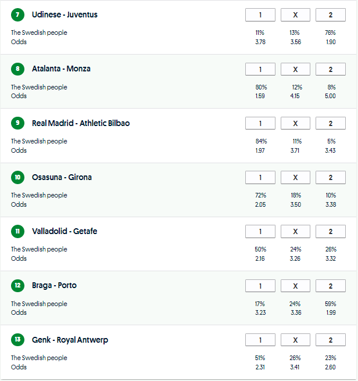Viewport: 358px width, 381px height.
Task: Choose draw X for Atalanta - Monza
Action: pos(295,70)
